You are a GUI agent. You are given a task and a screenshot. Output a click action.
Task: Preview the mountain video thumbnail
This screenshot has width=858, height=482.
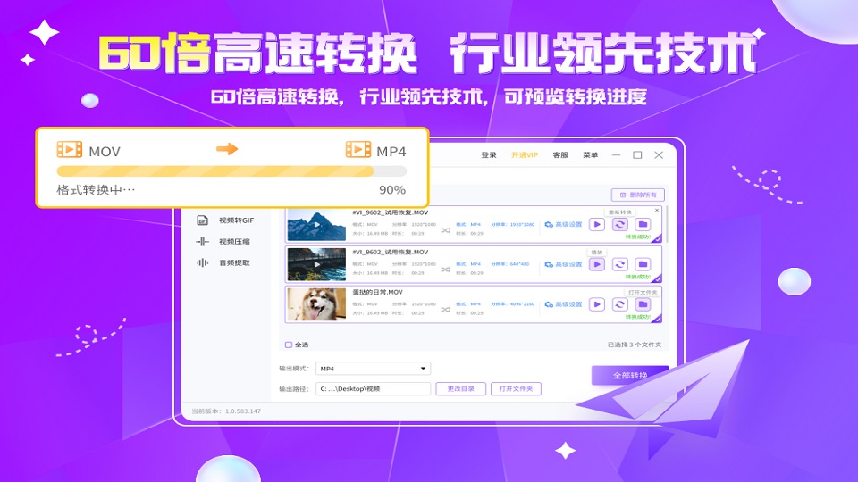point(316,225)
